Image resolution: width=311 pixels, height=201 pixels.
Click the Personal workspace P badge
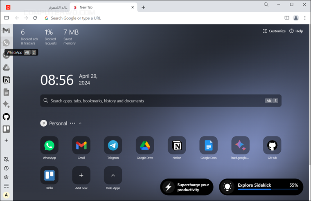coord(44,123)
